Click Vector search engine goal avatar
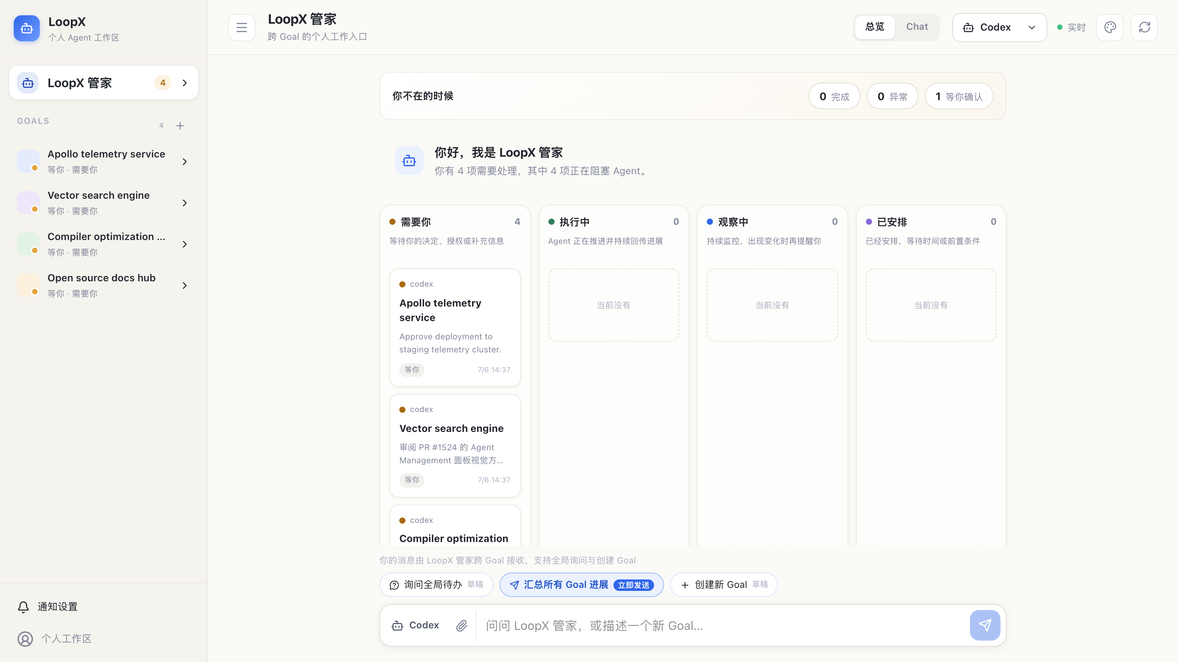This screenshot has width=1178, height=662. click(x=28, y=203)
